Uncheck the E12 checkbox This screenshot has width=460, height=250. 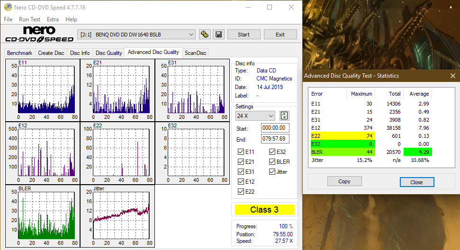(x=241, y=182)
